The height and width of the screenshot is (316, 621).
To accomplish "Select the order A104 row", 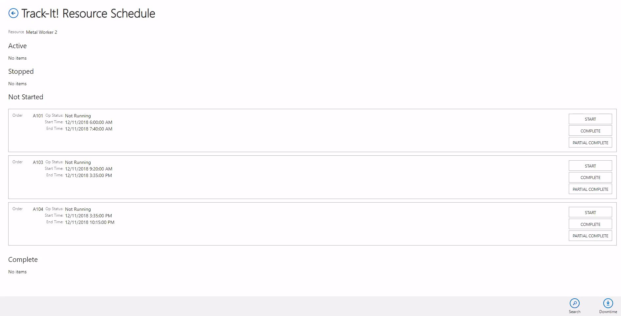I will (263, 224).
